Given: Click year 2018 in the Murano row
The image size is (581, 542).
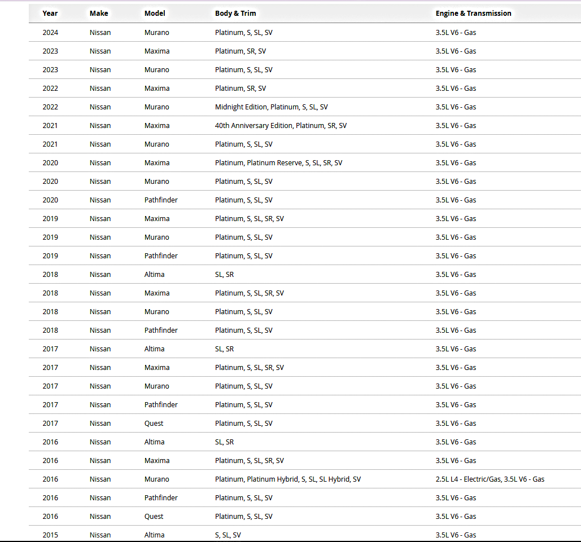Looking at the screenshot, I should pyautogui.click(x=50, y=312).
